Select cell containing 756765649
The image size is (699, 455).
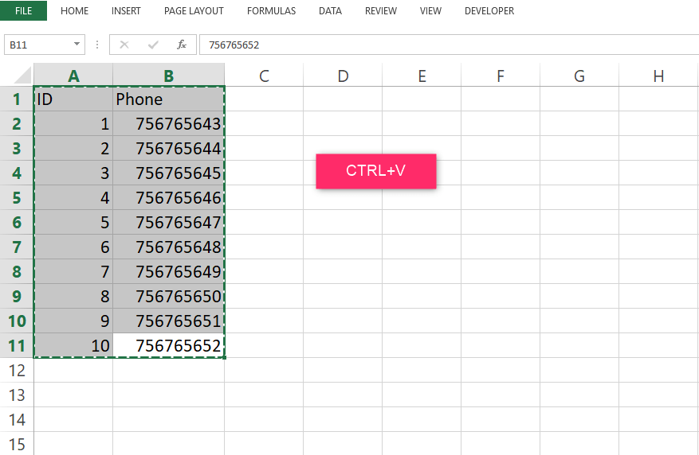tap(168, 271)
